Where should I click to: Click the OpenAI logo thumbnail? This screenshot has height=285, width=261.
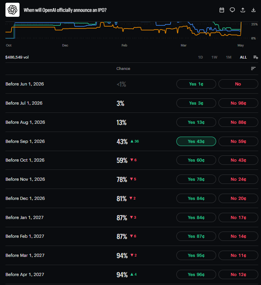[12, 10]
